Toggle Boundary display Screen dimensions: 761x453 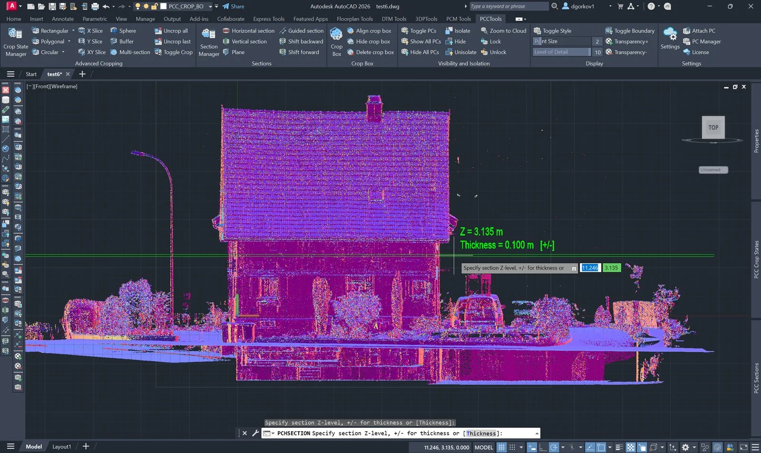point(630,30)
